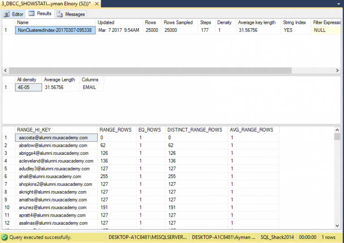Viewport: 344px width, 243px height.
Task: Click the Editor tab icon
Action: [x=6, y=14]
